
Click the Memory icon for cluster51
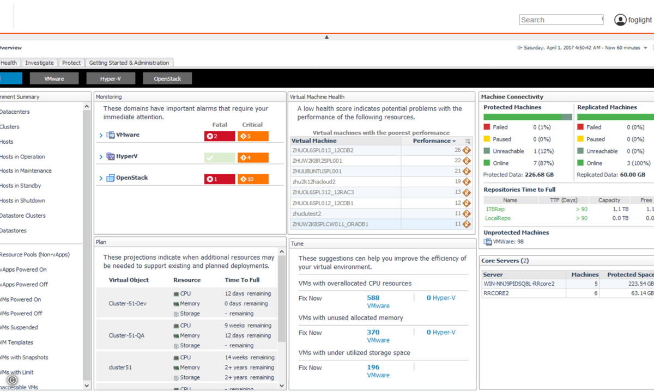pyautogui.click(x=176, y=367)
